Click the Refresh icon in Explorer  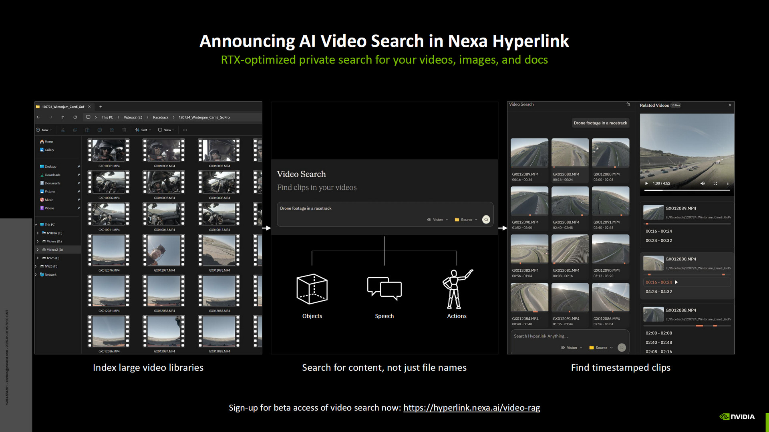[x=75, y=117]
